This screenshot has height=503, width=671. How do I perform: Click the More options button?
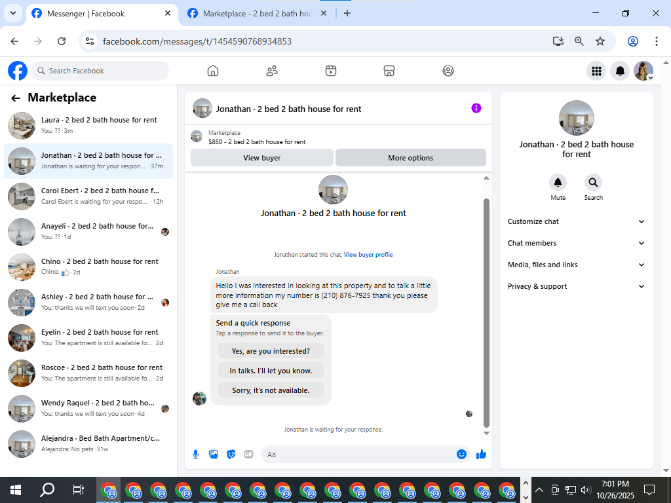(411, 158)
